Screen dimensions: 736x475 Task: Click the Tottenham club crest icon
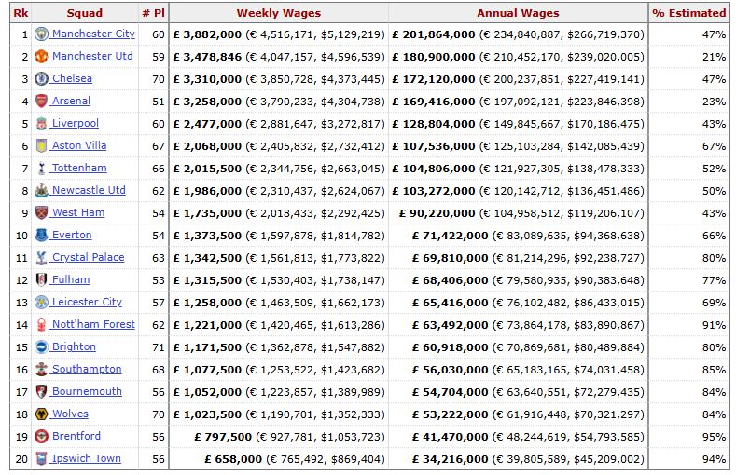(41, 169)
